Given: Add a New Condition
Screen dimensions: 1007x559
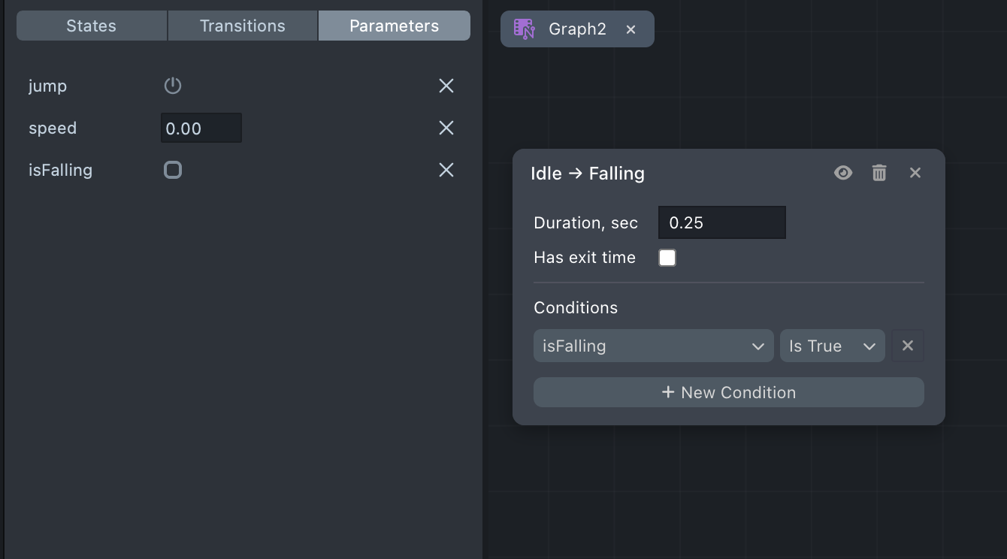Looking at the screenshot, I should point(728,392).
